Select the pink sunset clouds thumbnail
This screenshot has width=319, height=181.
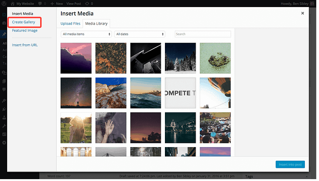tap(77, 58)
